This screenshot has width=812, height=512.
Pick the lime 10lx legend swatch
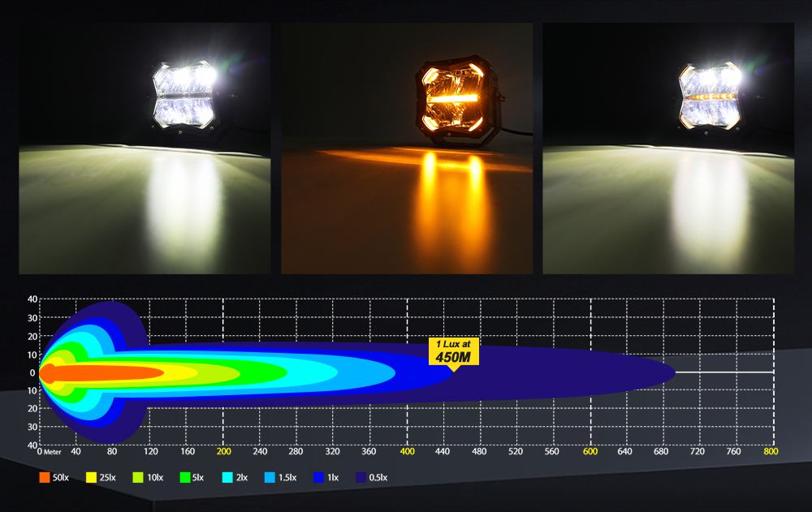click(x=138, y=478)
